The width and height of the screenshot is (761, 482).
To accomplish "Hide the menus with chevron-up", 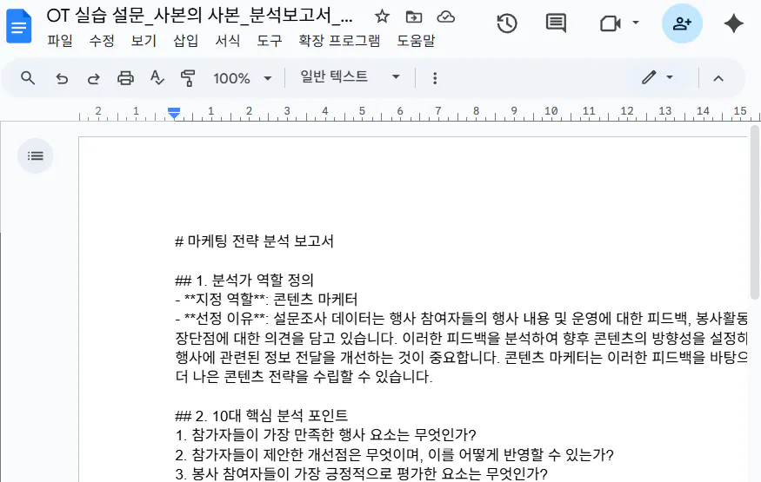I will 718,78.
